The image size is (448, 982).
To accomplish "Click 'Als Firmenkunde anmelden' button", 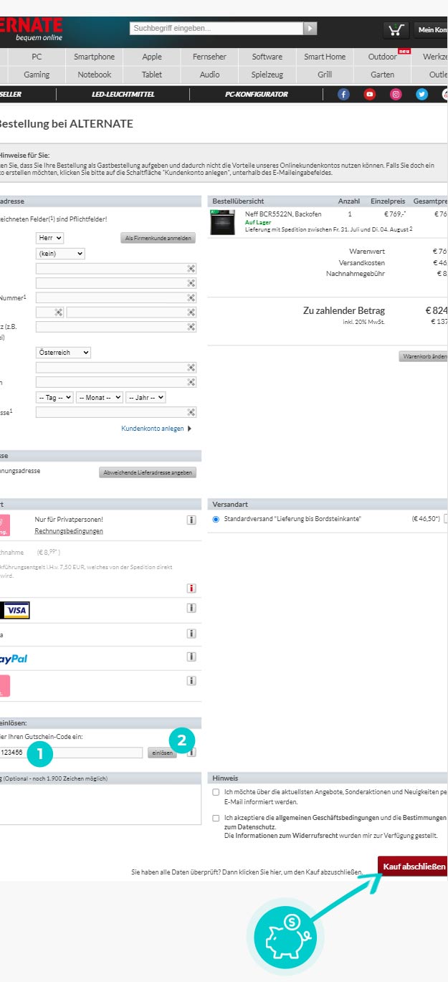I will click(x=158, y=238).
